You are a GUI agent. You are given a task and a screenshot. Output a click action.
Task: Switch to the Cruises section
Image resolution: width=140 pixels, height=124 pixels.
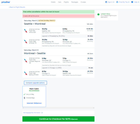point(83,2)
